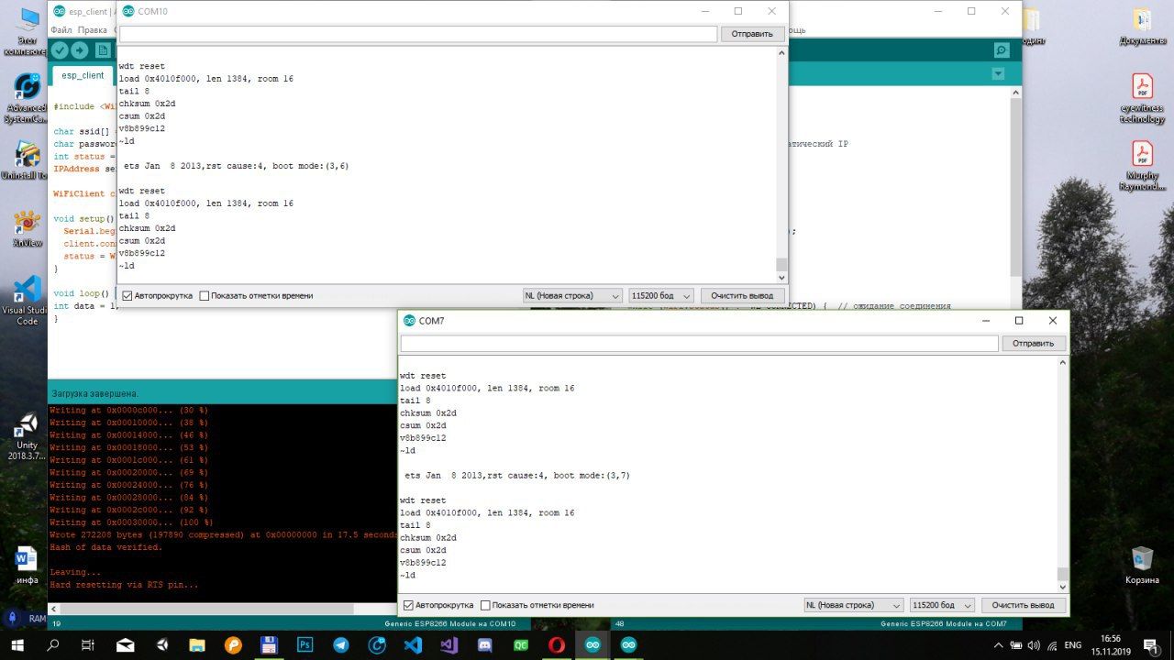Click the COM10 output vertical scrollbar
Viewport: 1174px width, 660px height.
tap(781, 165)
